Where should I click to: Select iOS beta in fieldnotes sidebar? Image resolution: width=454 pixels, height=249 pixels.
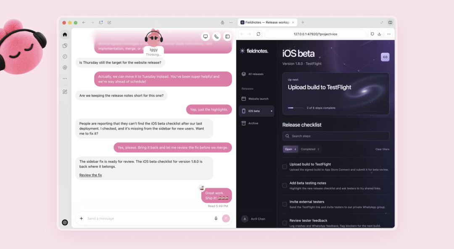pos(256,111)
